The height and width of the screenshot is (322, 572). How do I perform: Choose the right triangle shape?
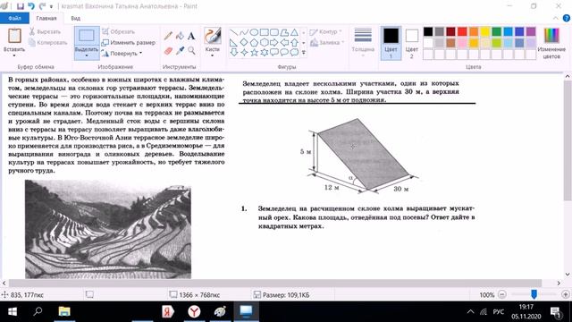click(234, 42)
